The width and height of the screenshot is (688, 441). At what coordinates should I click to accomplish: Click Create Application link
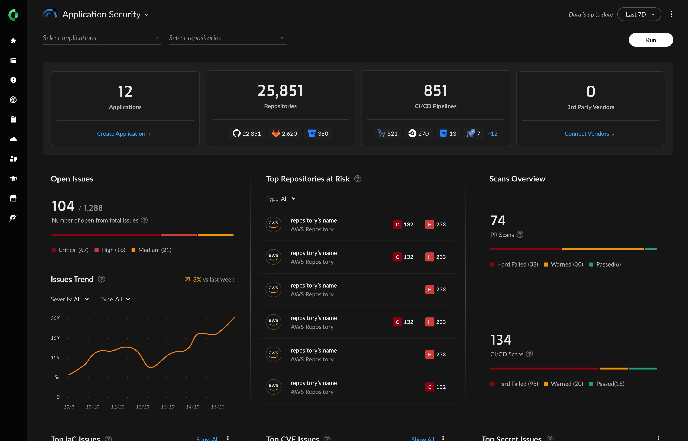click(x=124, y=133)
